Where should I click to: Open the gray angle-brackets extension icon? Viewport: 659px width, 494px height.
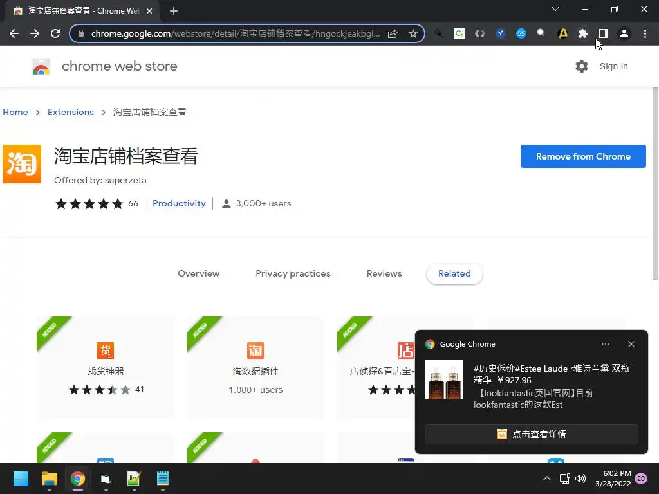[479, 33]
